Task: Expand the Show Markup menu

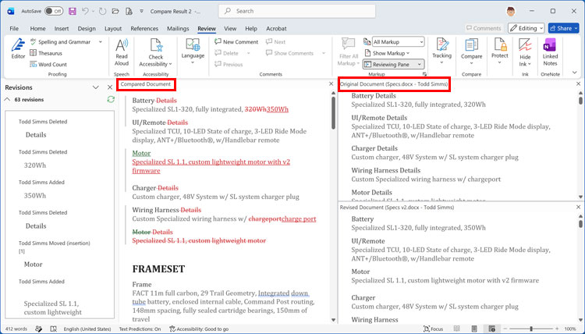Action: pos(387,53)
